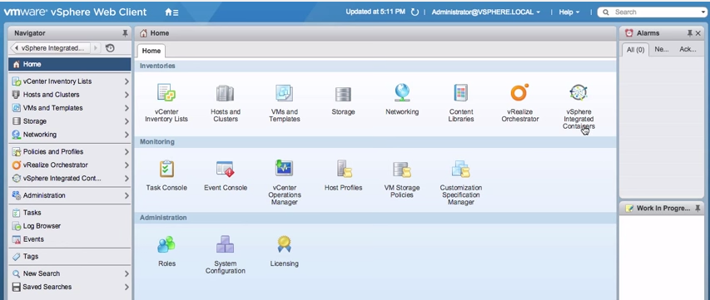710x300 pixels.
Task: Open vSphere Integrated Containers icon in Inventories
Action: 578,92
